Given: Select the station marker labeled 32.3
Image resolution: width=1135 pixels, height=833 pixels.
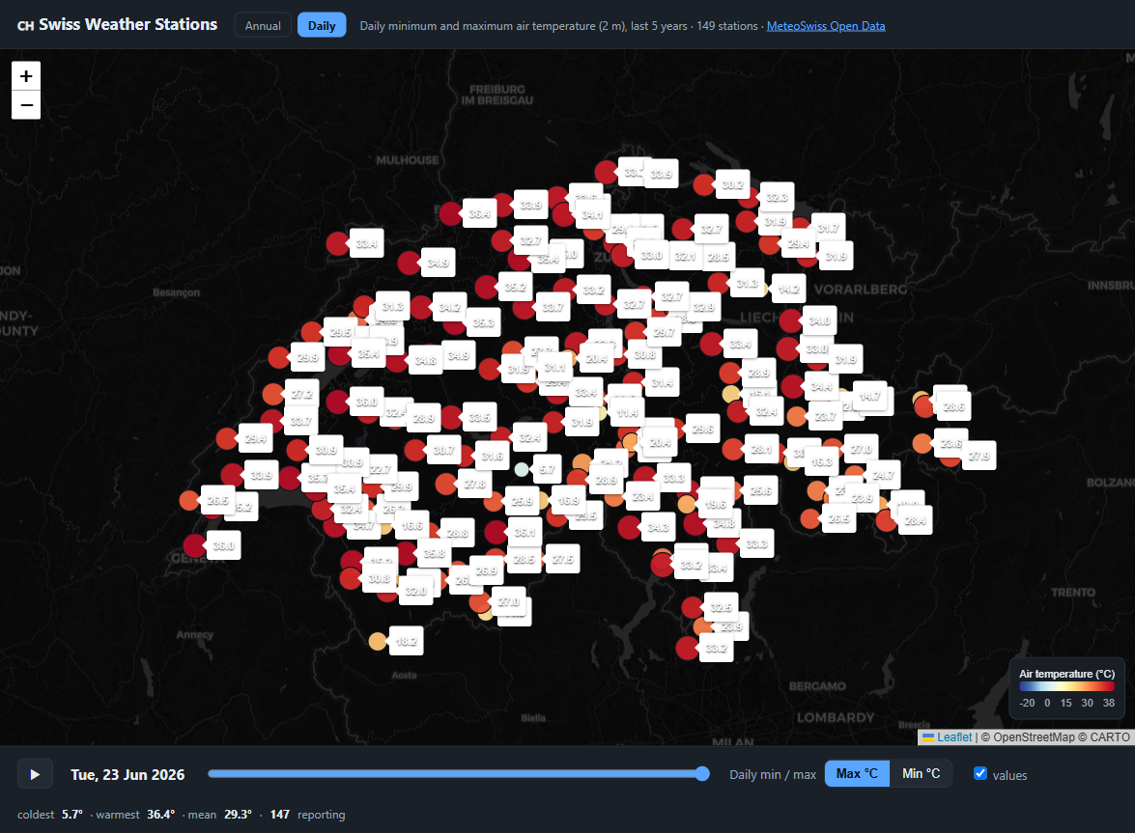Looking at the screenshot, I should point(749,197).
